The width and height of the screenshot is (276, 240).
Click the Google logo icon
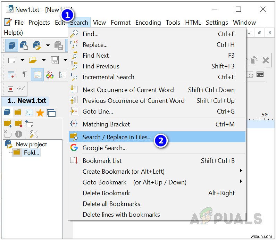74,147
